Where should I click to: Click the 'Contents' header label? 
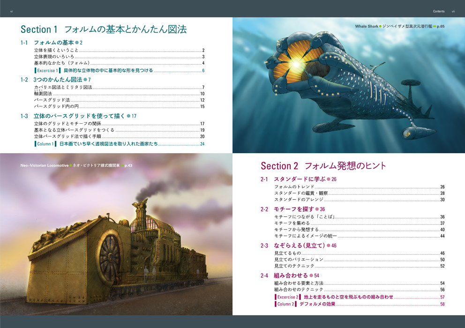point(439,11)
